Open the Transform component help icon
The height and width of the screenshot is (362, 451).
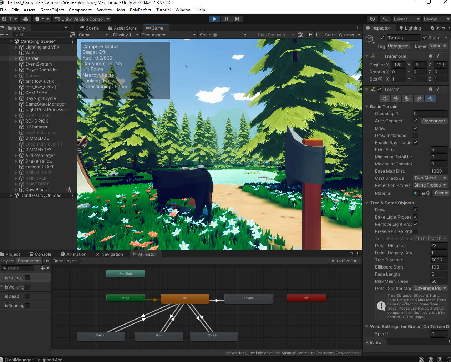(431, 56)
